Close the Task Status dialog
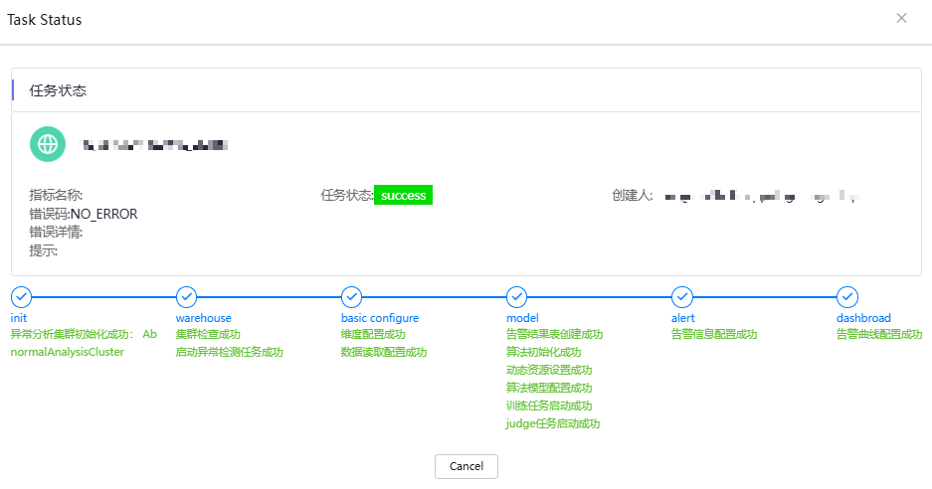932x489 pixels. tap(901, 18)
